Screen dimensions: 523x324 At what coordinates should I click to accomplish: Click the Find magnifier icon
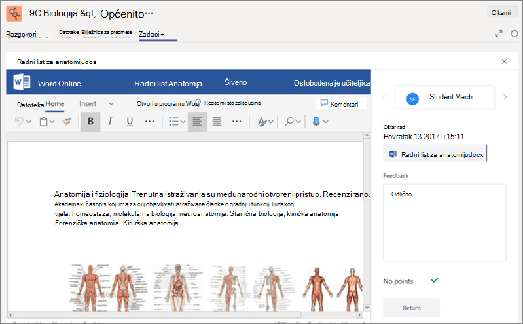coord(289,122)
